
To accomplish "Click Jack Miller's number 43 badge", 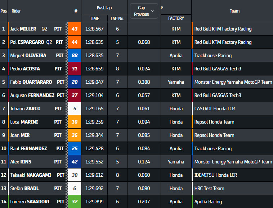I will click(x=75, y=29).
